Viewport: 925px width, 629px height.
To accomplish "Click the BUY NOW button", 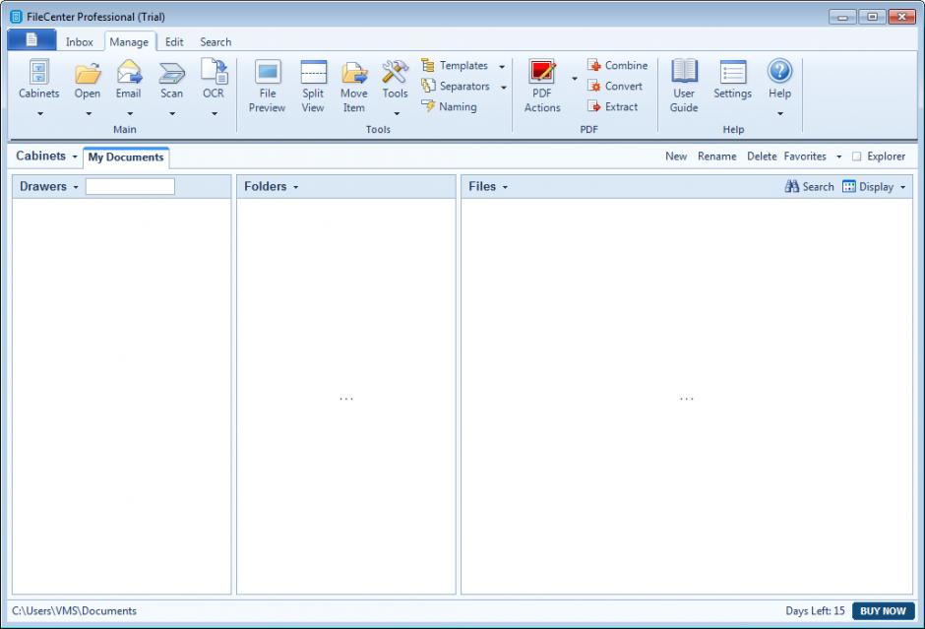I will 883,611.
